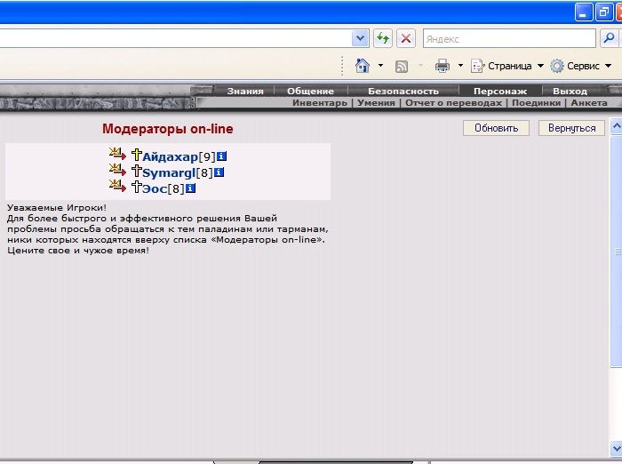Click the Home page icon in toolbar
The image size is (622, 464).
point(363,66)
